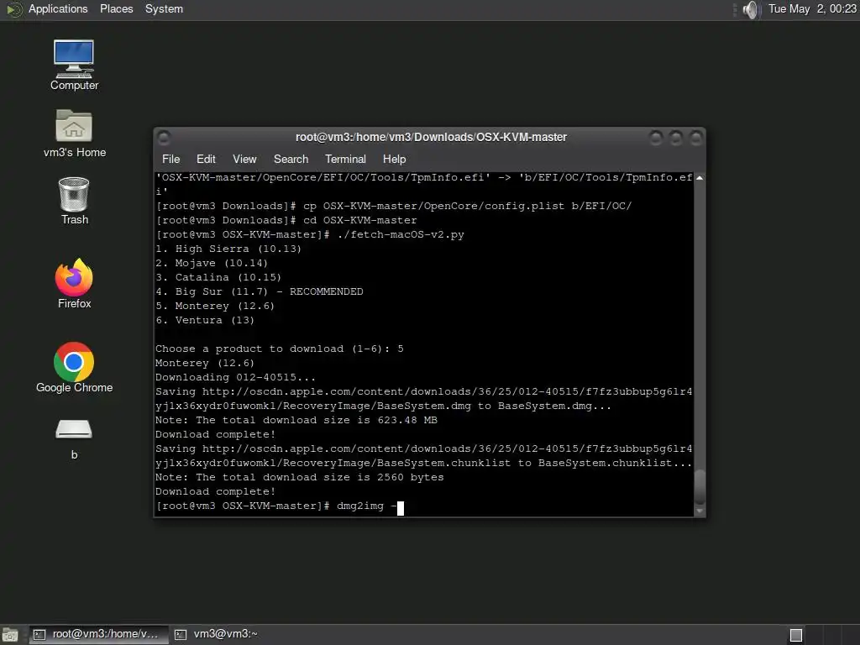The width and height of the screenshot is (860, 645).
Task: Click the clock showing Tue May 2, 00:23
Action: (812, 8)
